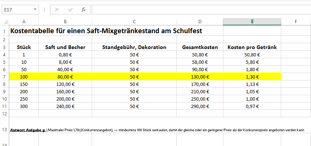Select the highlighted cell 1,30 €
The image size is (311, 146).
click(252, 77)
